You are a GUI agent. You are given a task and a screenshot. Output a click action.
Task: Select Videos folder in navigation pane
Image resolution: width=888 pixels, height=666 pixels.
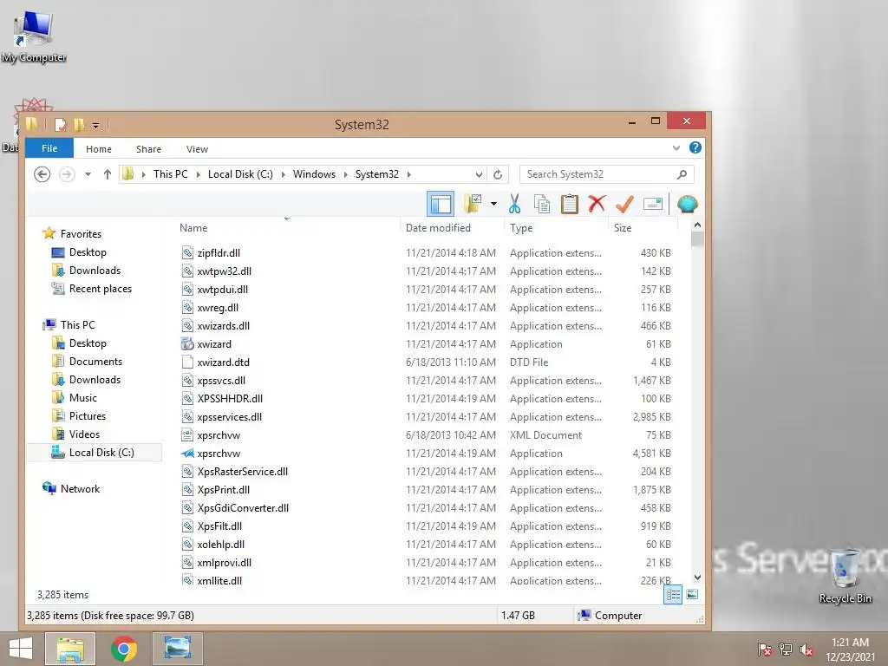coord(84,434)
